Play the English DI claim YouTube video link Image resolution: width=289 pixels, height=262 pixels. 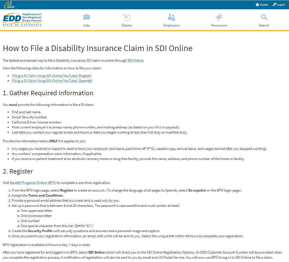(x=51, y=76)
